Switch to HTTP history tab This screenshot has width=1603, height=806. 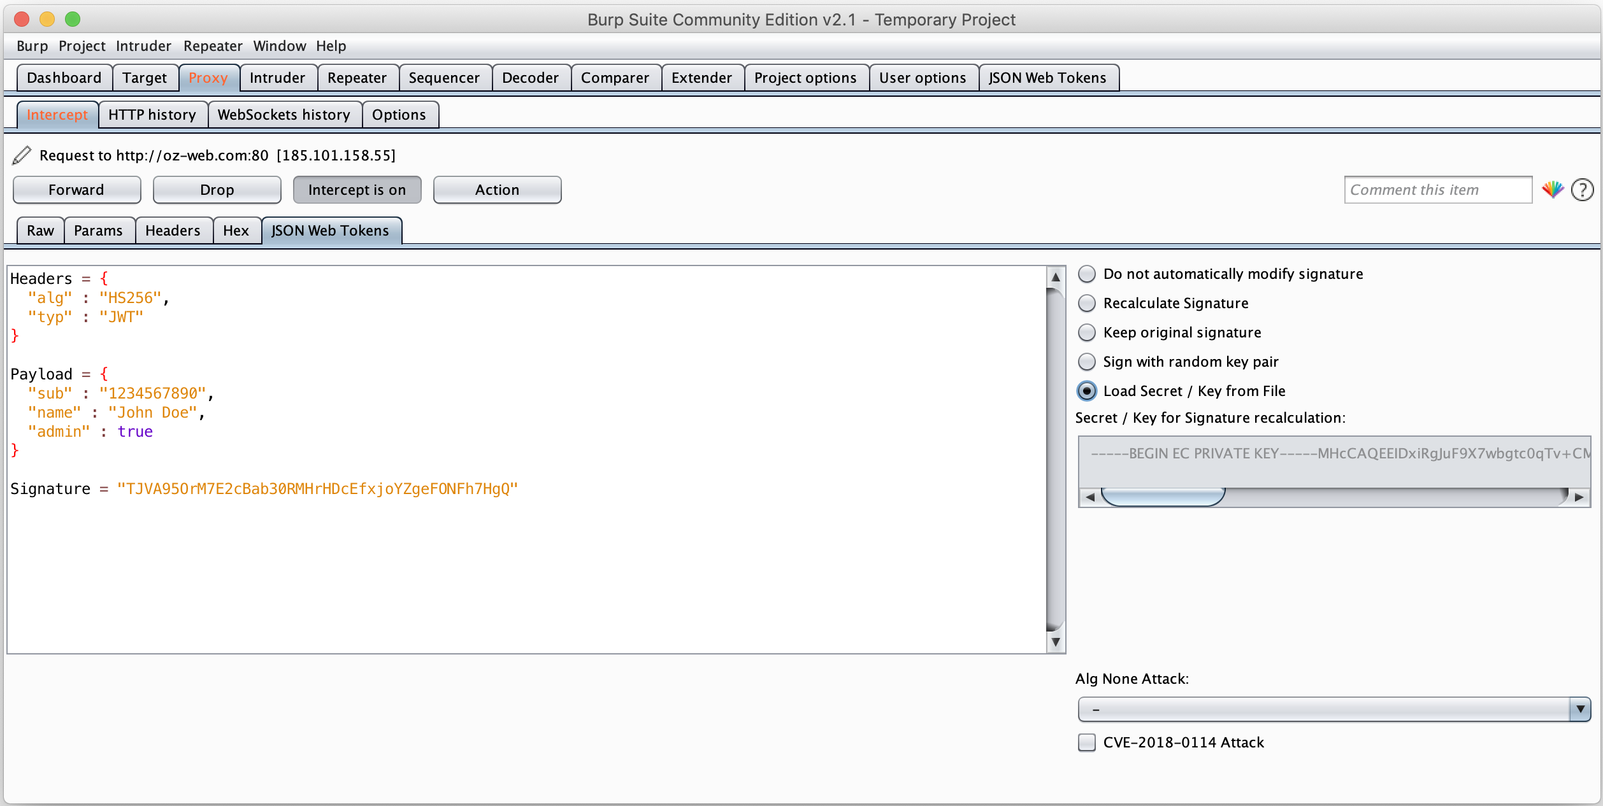click(152, 114)
